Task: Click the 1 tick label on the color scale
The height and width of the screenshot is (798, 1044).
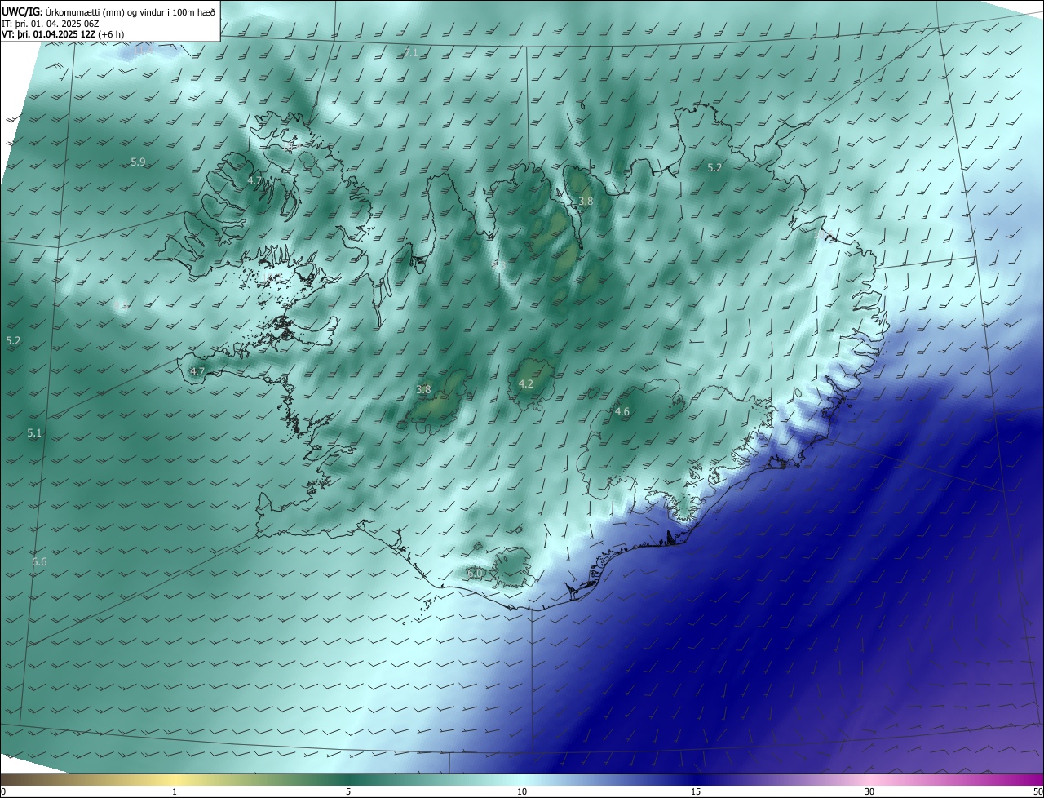Action: pyautogui.click(x=175, y=791)
